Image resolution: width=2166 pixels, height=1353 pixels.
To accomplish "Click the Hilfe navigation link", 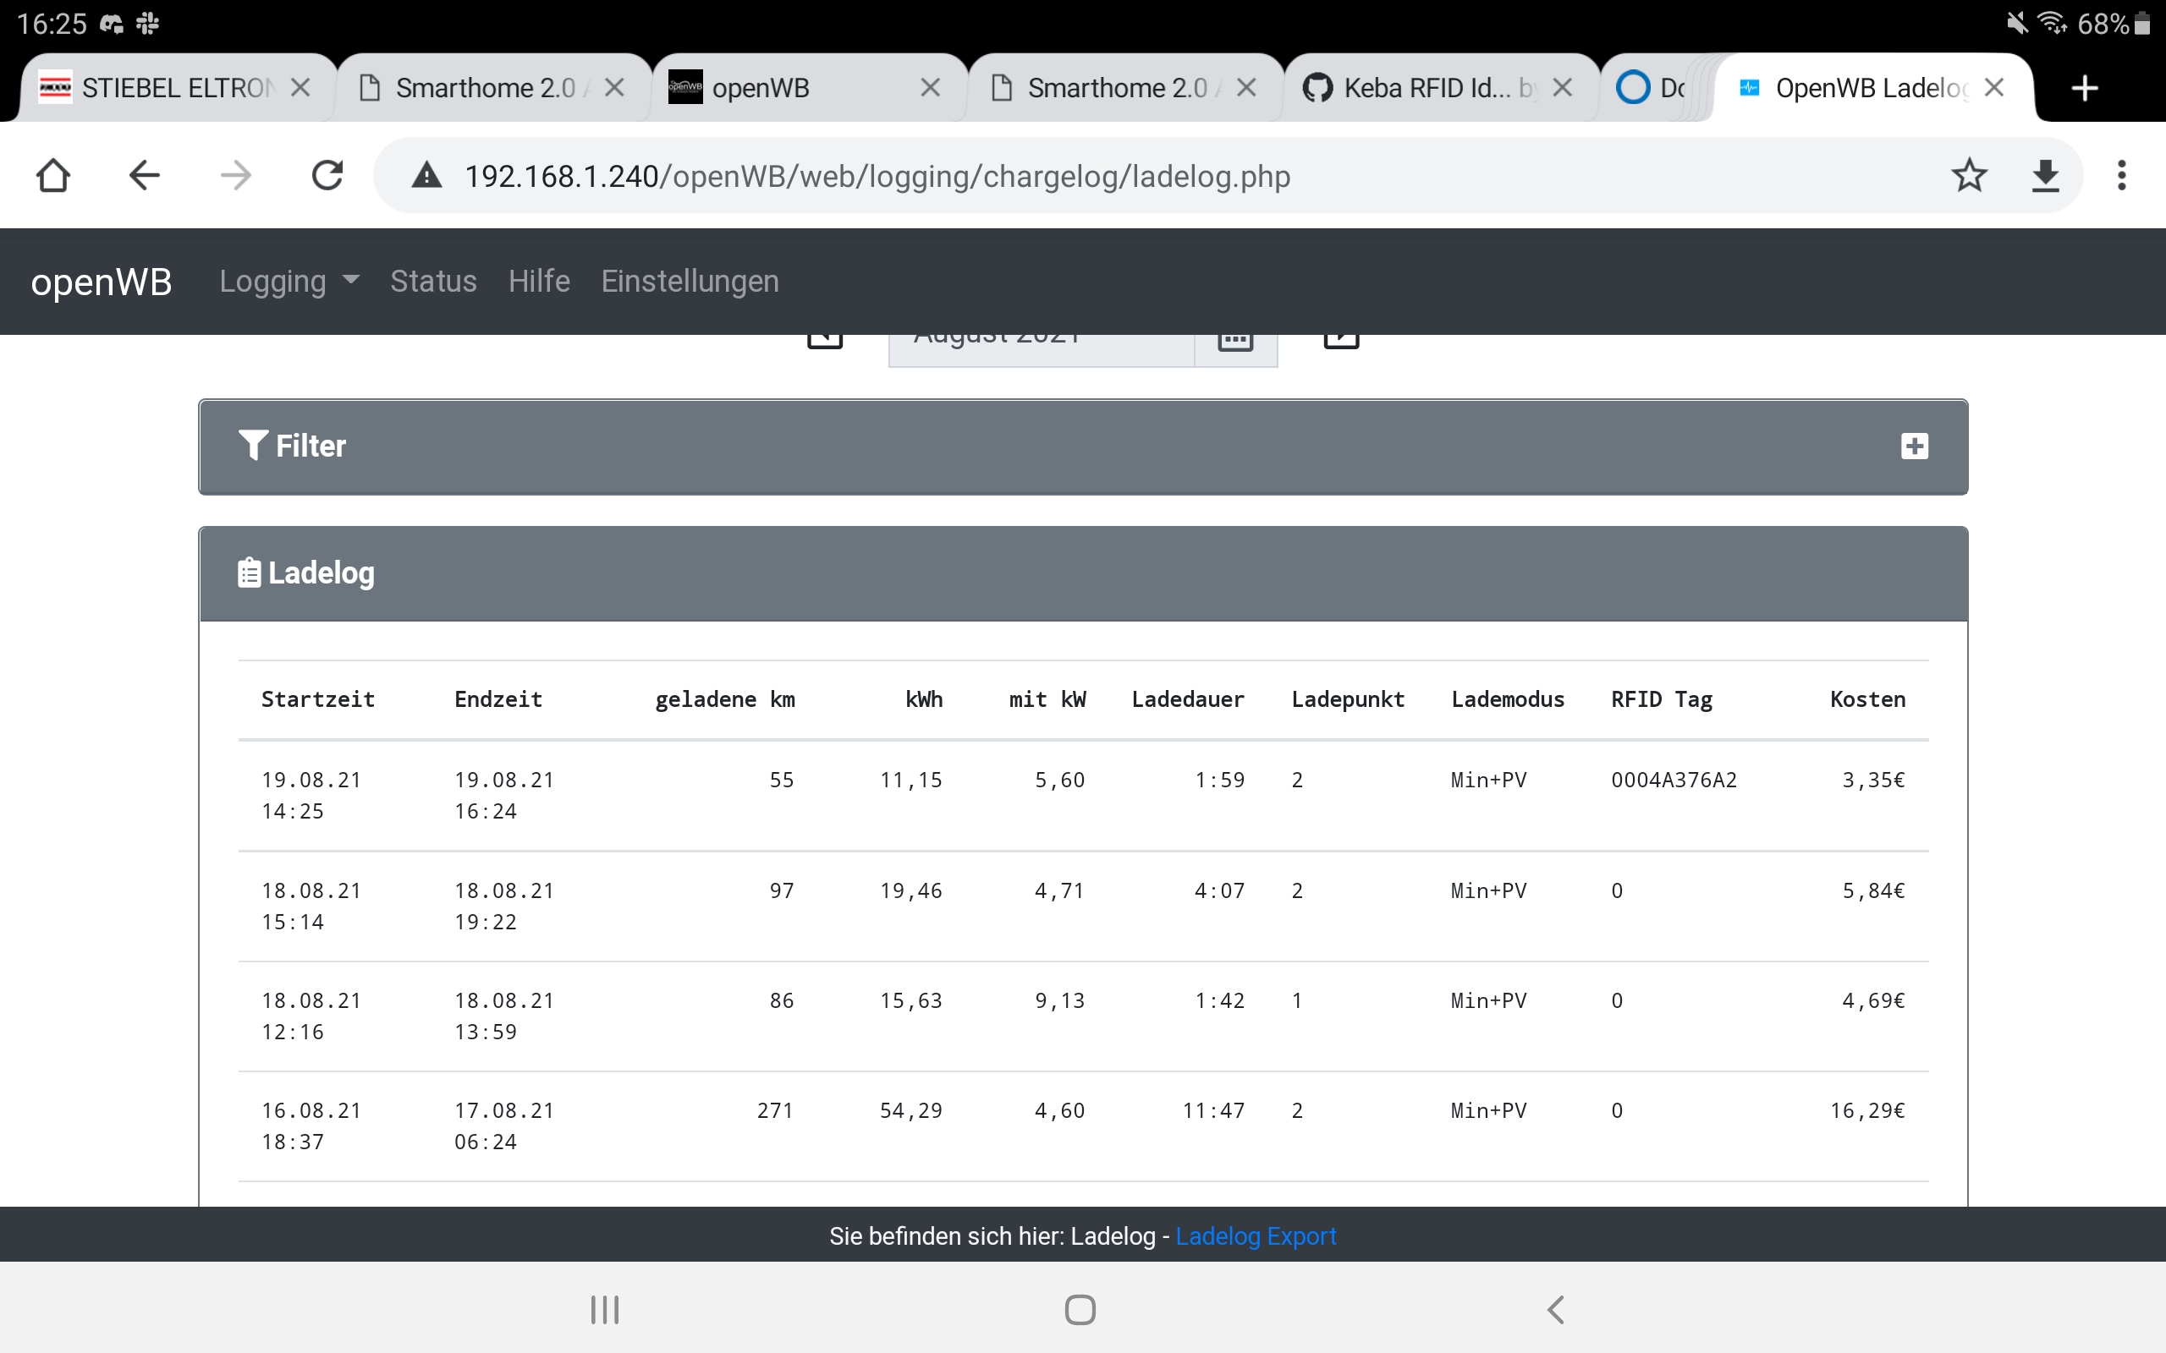I will 539,281.
